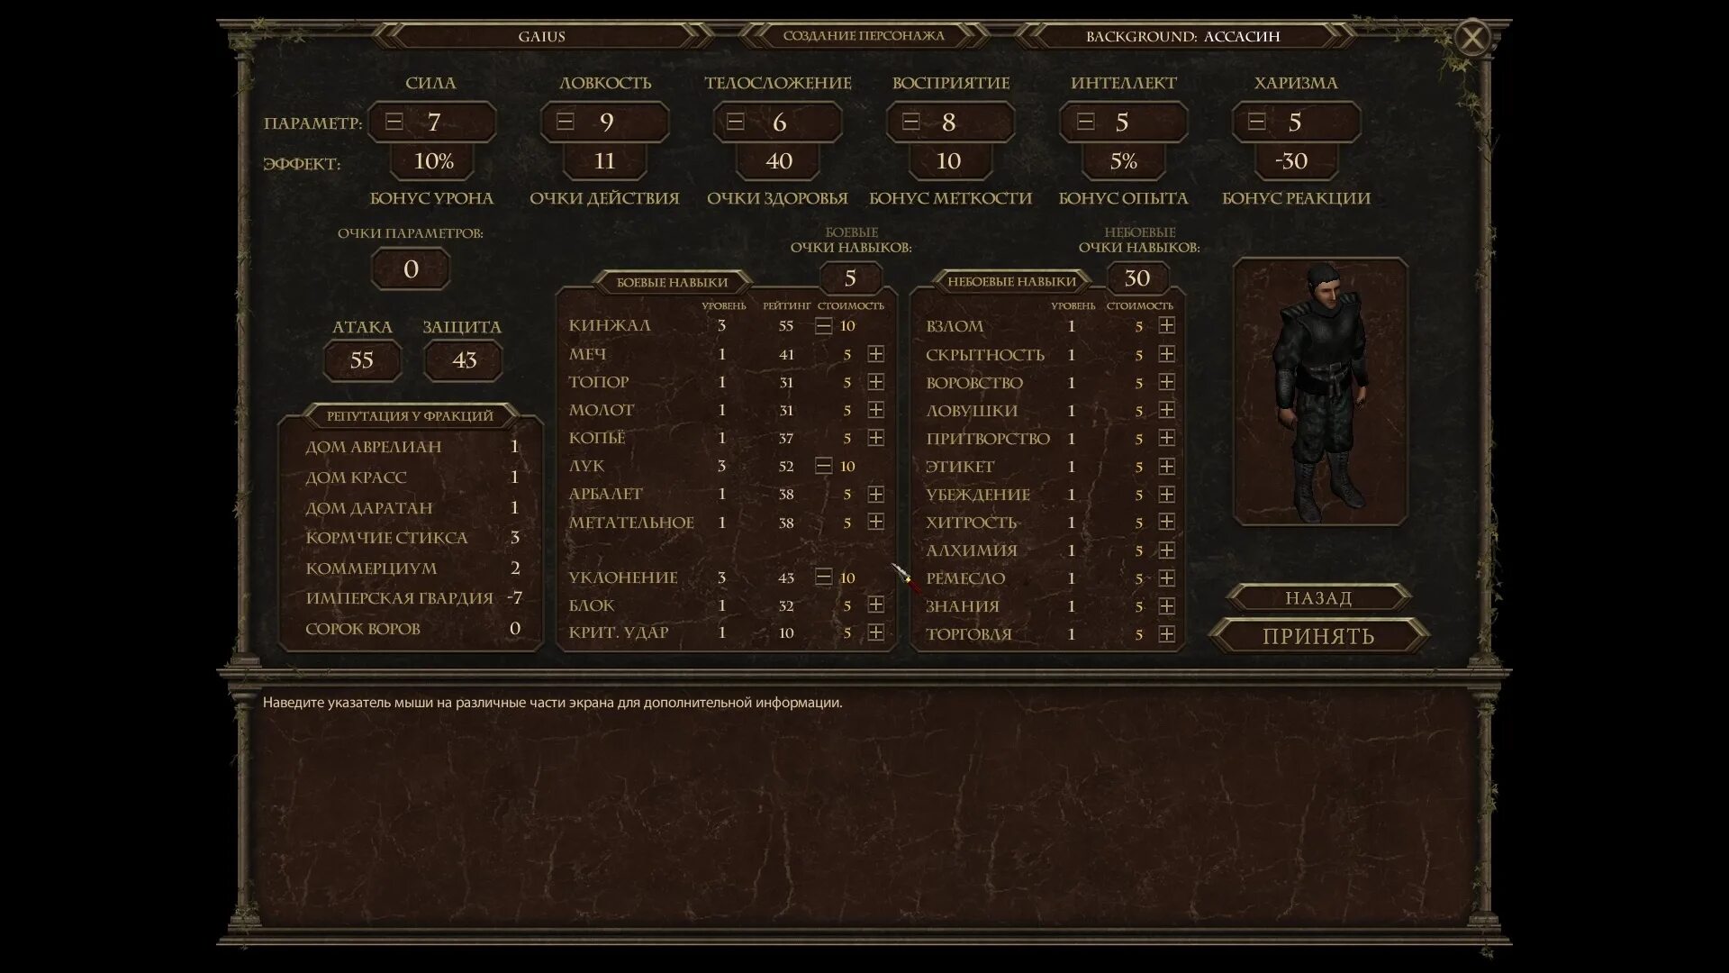Screen dimensions: 1729x973
Task: Add a point to Алхимия skill
Action: [1166, 550]
